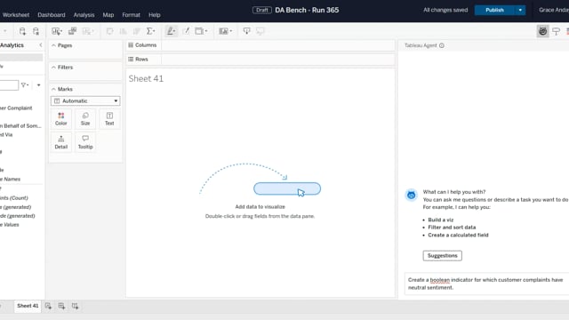569x320 pixels.
Task: Click the 'All changes saved' status text
Action: (x=445, y=10)
